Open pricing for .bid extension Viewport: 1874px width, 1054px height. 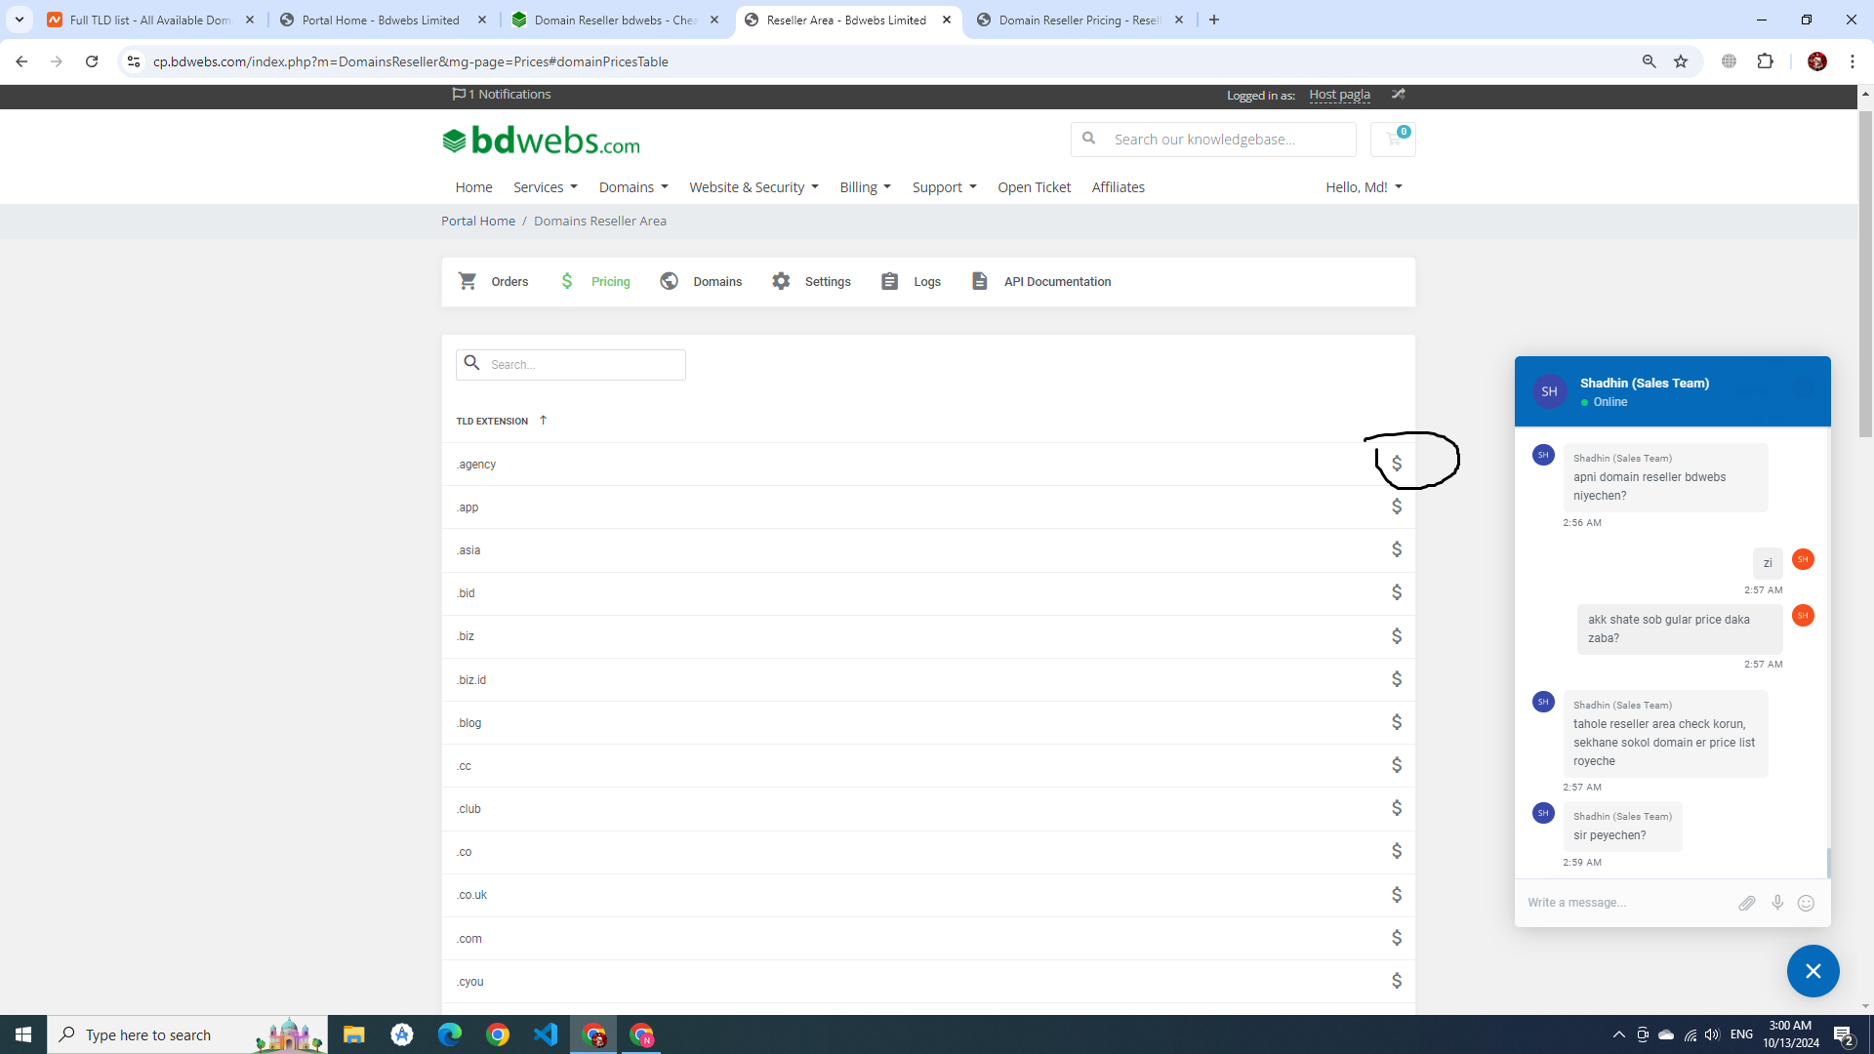click(x=1397, y=592)
